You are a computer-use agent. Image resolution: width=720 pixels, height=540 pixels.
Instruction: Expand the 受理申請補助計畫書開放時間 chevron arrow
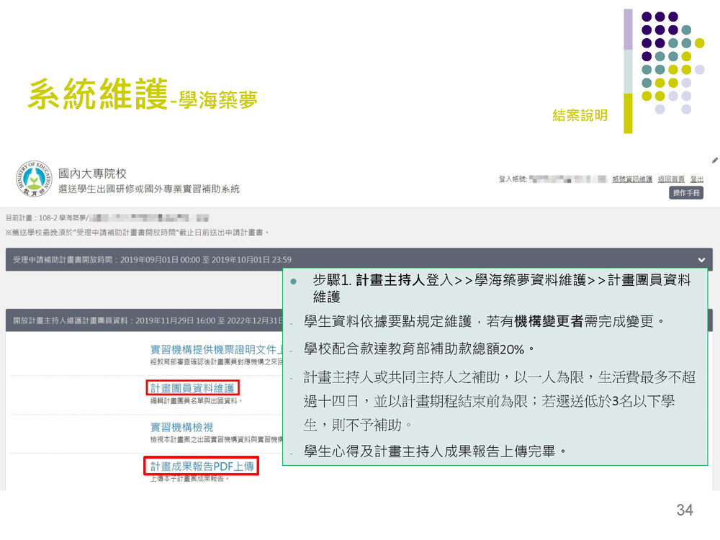(701, 260)
